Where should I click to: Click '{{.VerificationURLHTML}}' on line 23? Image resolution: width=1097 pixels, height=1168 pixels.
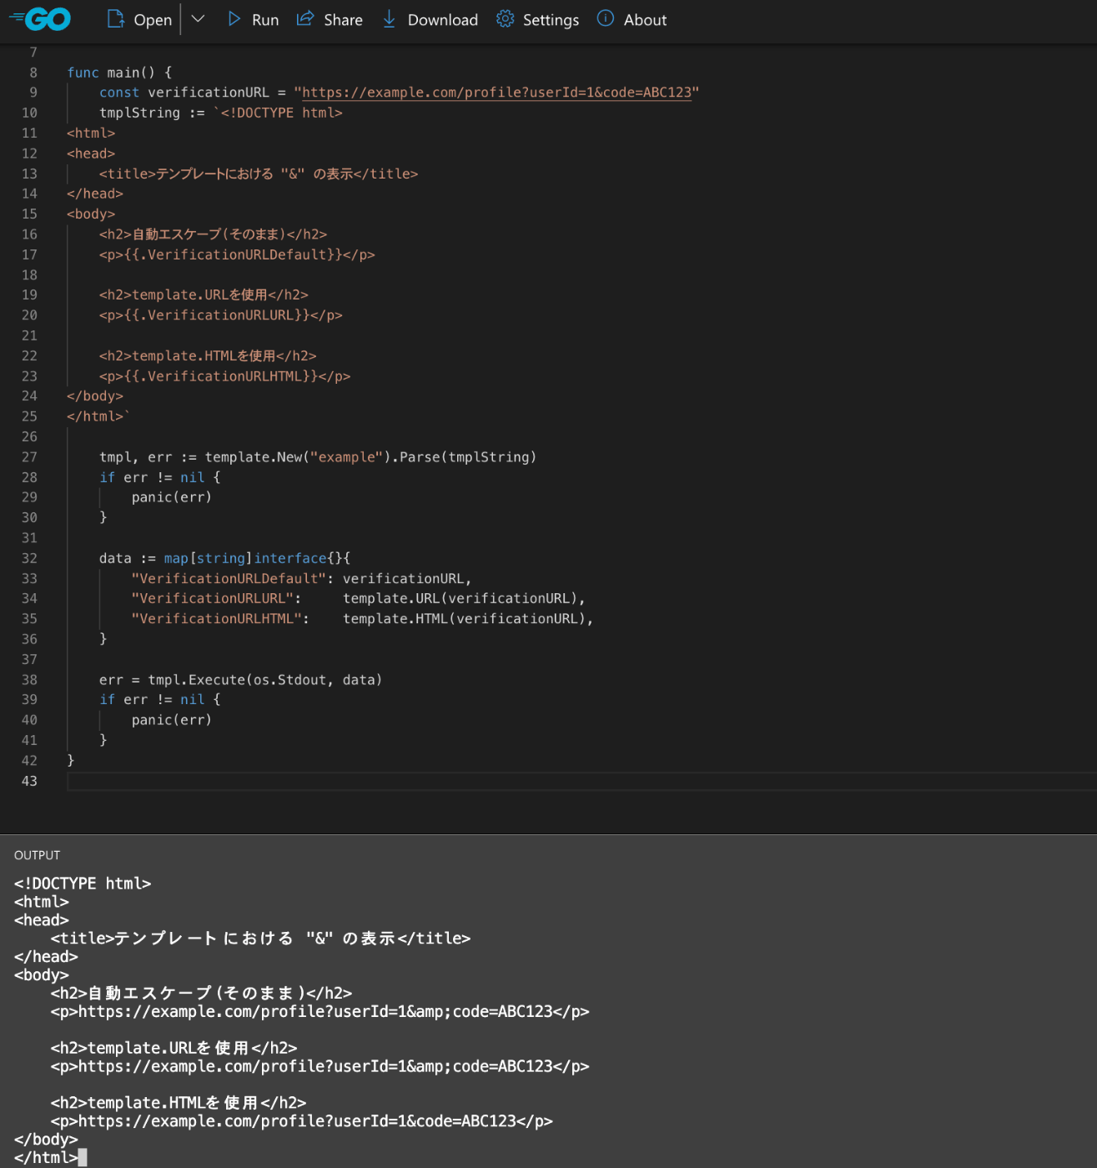coord(221,376)
